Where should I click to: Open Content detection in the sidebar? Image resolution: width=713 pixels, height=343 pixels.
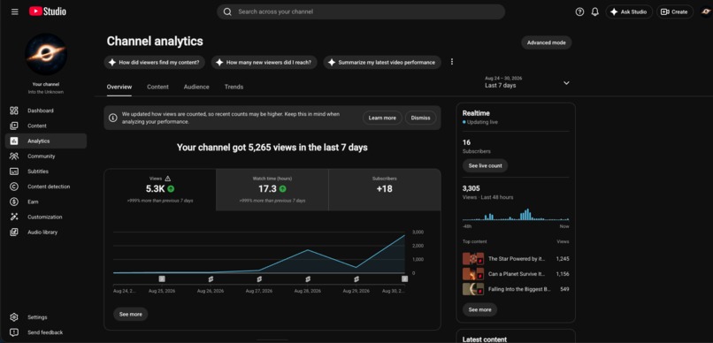point(45,187)
